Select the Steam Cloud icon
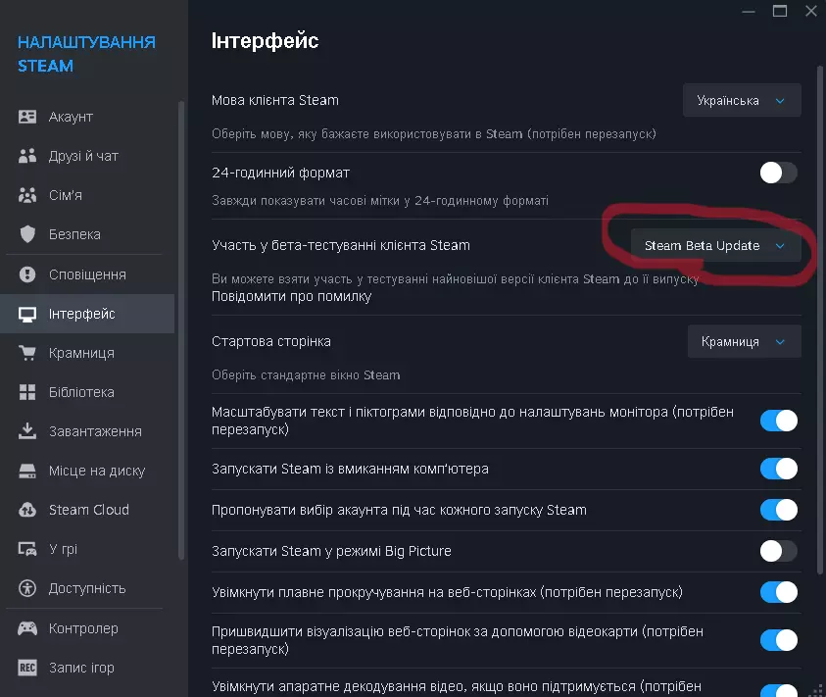This screenshot has height=697, width=826. [27, 510]
